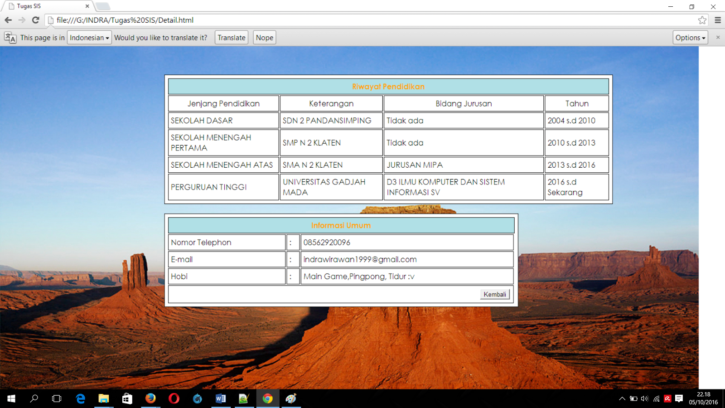Click the page document icon in address bar
The width and height of the screenshot is (725, 408).
(x=50, y=20)
